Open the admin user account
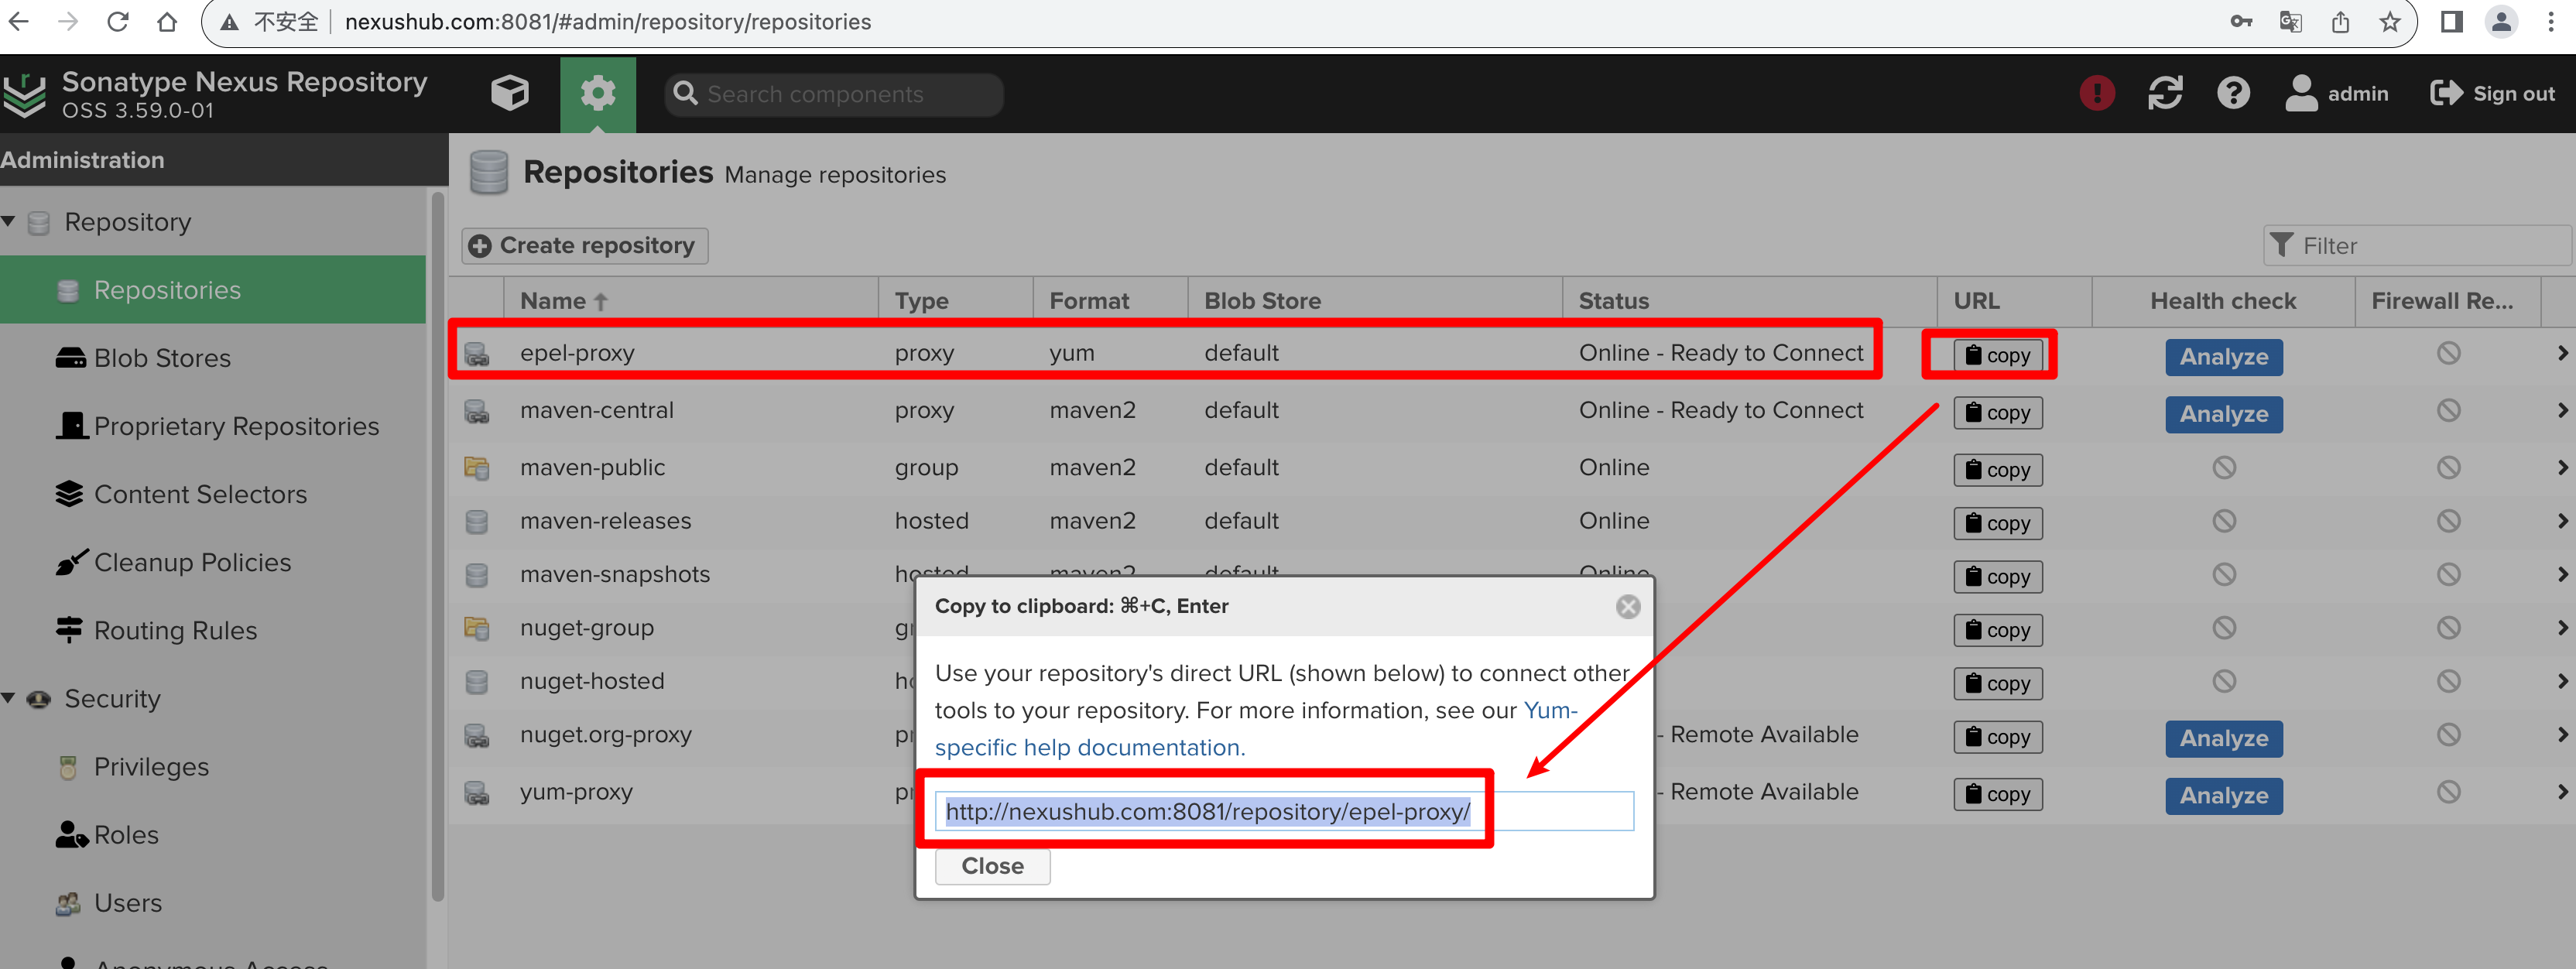2576x969 pixels. click(x=2336, y=94)
